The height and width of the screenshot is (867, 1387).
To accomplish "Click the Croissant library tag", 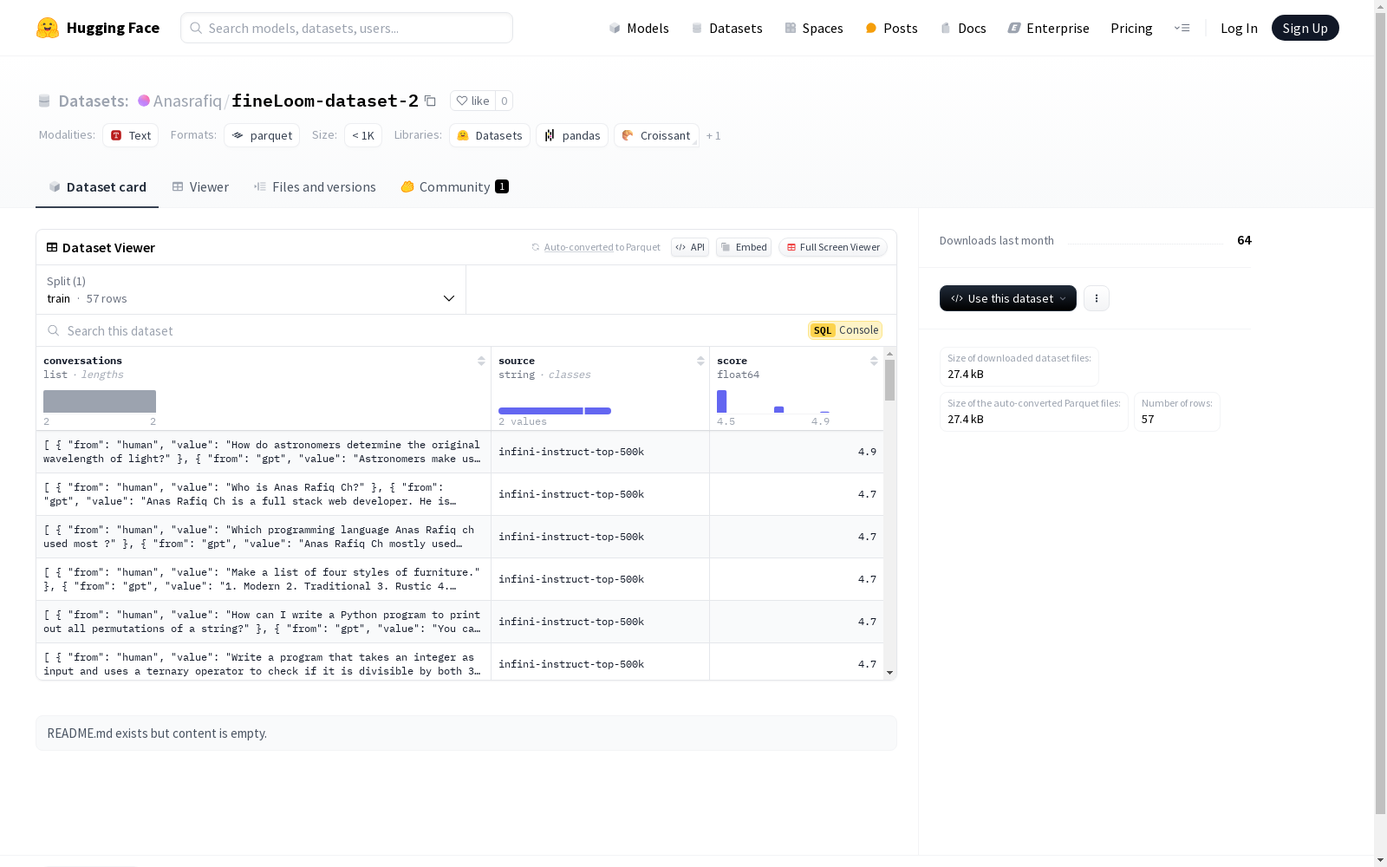I will click(656, 135).
